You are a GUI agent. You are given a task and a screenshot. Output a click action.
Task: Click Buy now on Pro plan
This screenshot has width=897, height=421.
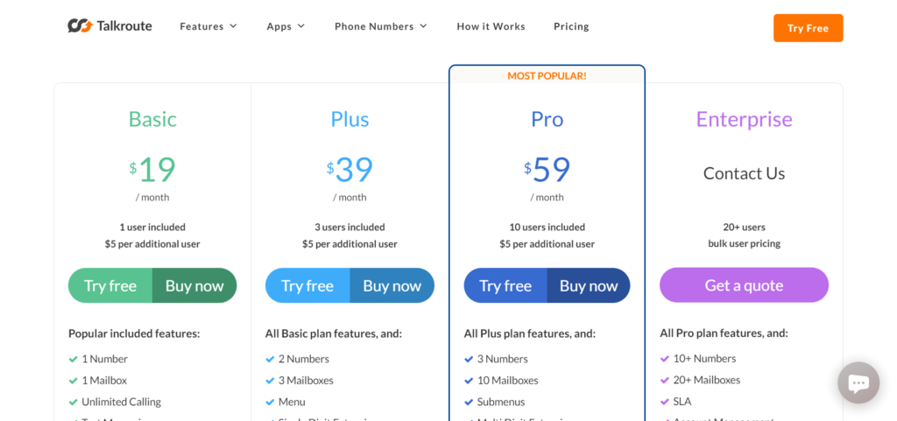pos(589,285)
